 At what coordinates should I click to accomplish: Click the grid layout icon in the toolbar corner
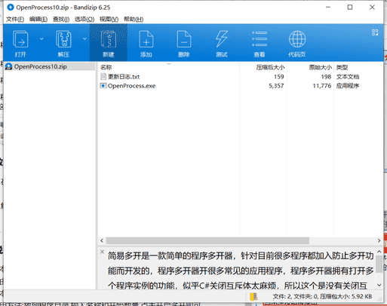[375, 32]
